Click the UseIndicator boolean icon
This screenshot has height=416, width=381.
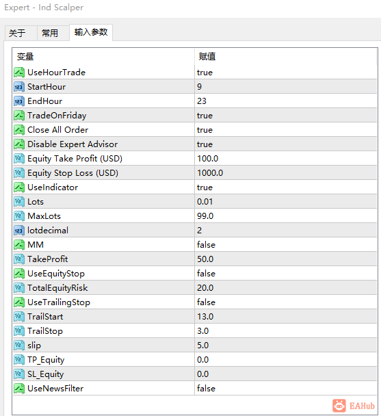(x=19, y=187)
